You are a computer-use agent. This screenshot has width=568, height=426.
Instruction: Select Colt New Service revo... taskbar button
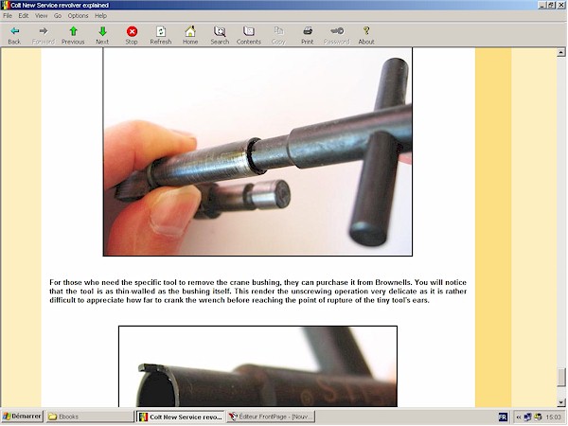tap(181, 417)
